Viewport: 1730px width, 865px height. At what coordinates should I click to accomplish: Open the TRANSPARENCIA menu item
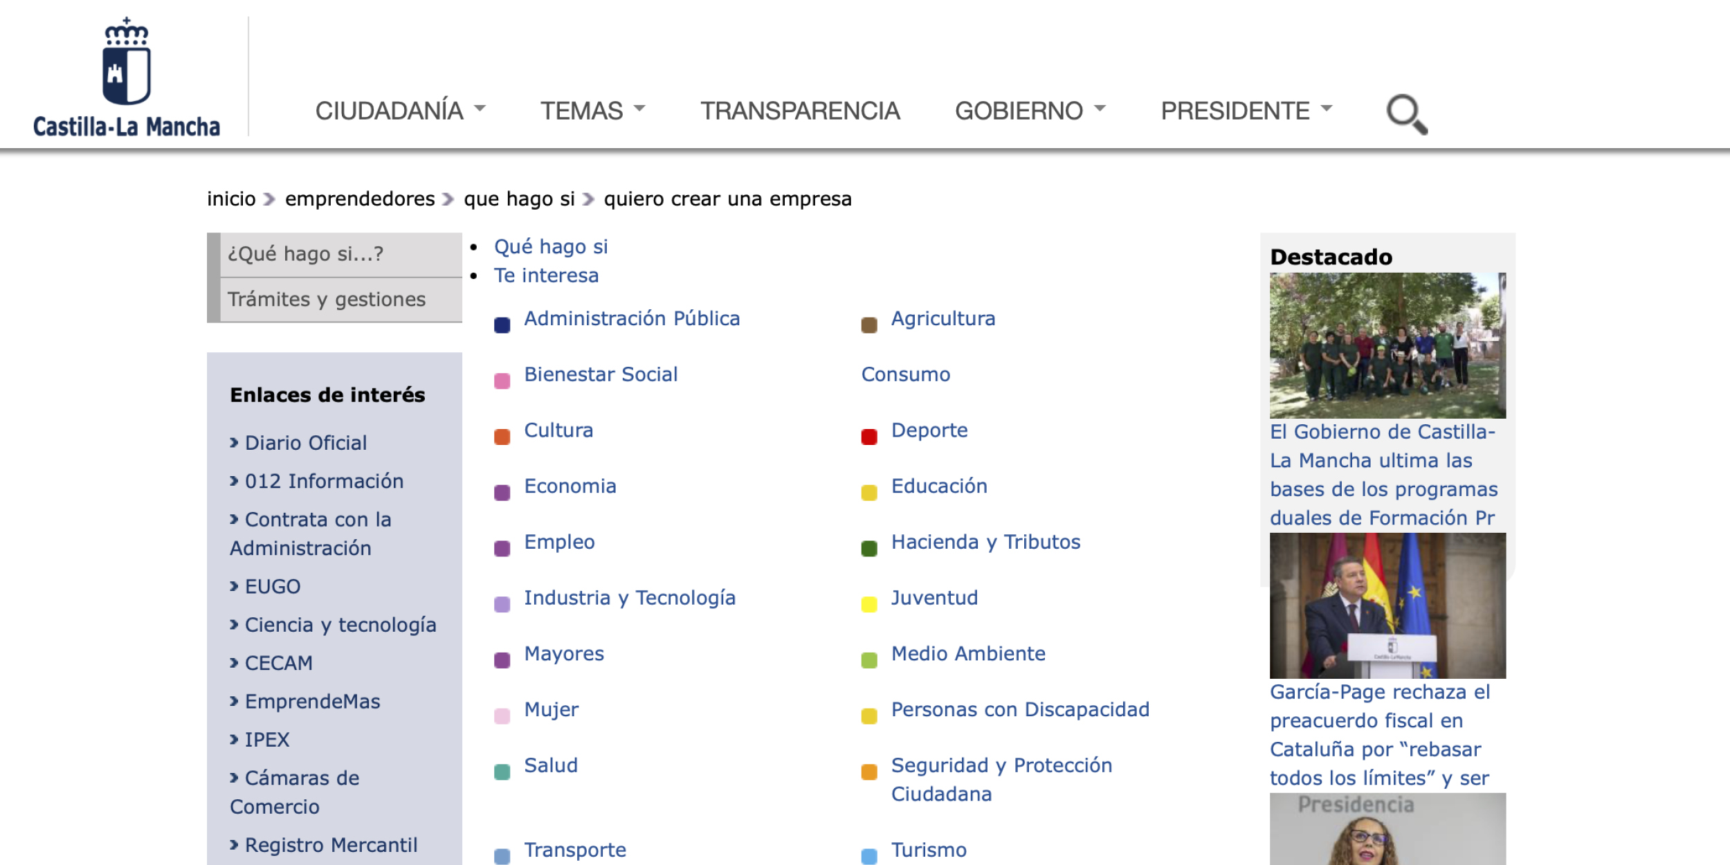[800, 111]
